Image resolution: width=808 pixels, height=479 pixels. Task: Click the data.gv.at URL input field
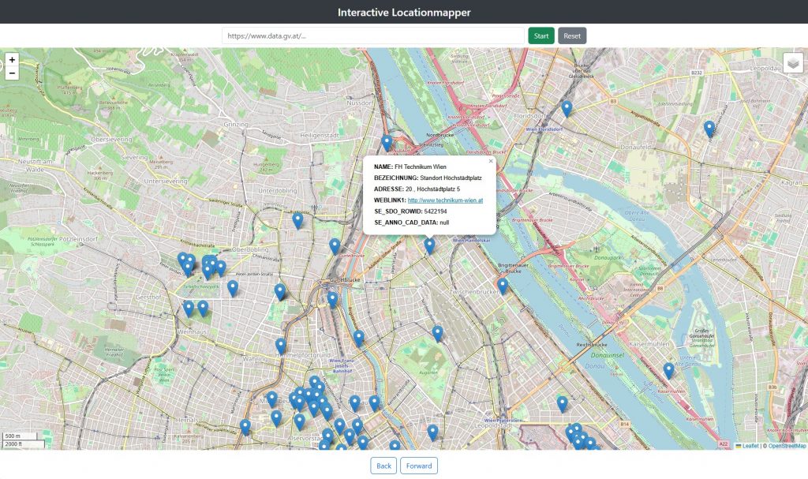[x=371, y=35]
